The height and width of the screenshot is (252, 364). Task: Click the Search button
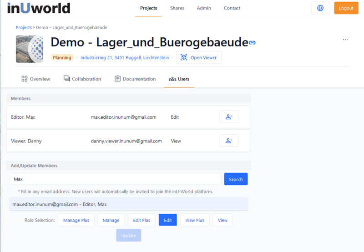(236, 179)
